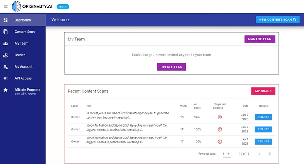Go to previous page of scans
304x164 pixels.
point(259,154)
